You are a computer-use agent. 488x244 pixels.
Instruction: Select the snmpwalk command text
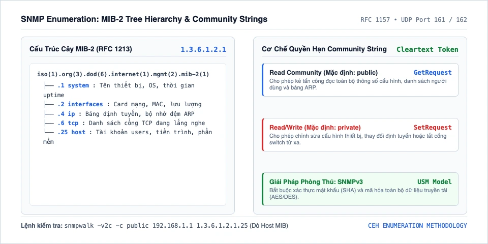pyautogui.click(x=156, y=226)
